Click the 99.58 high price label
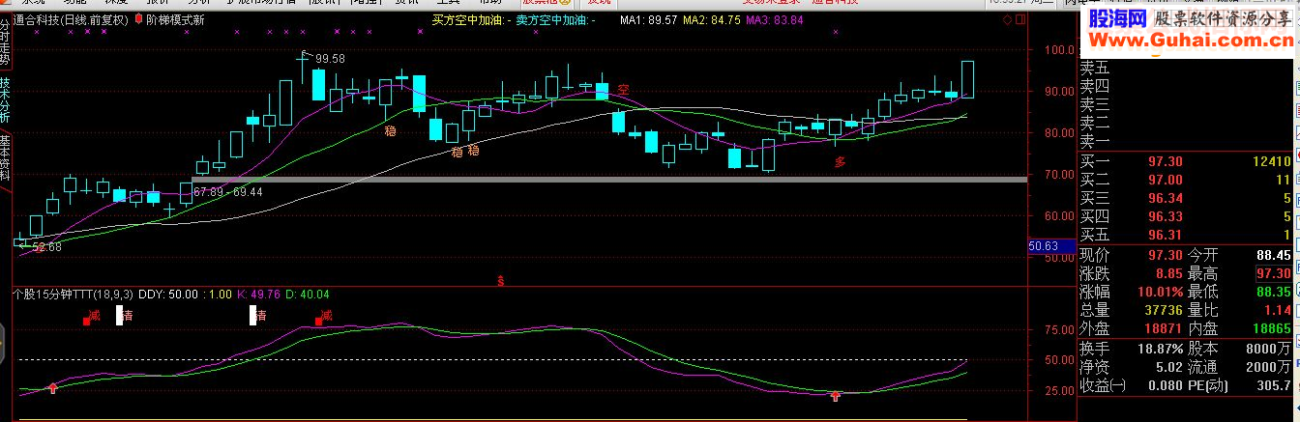This screenshot has width=1300, height=422. (x=330, y=59)
